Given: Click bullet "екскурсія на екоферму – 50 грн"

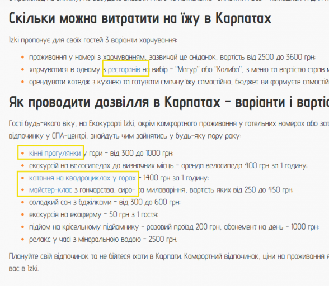Looking at the screenshot, I should click(94, 214).
